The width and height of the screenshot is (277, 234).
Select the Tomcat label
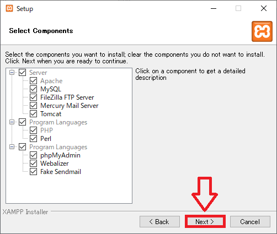coord(51,114)
